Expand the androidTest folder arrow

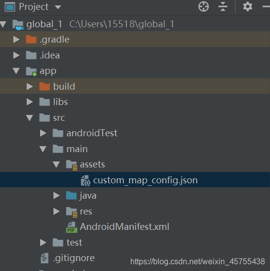[43, 133]
